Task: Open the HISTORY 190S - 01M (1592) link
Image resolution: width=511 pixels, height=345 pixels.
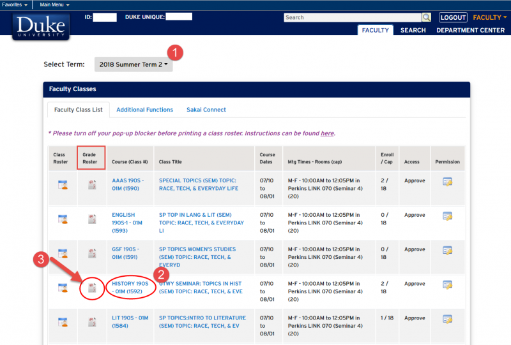Action: pos(131,287)
